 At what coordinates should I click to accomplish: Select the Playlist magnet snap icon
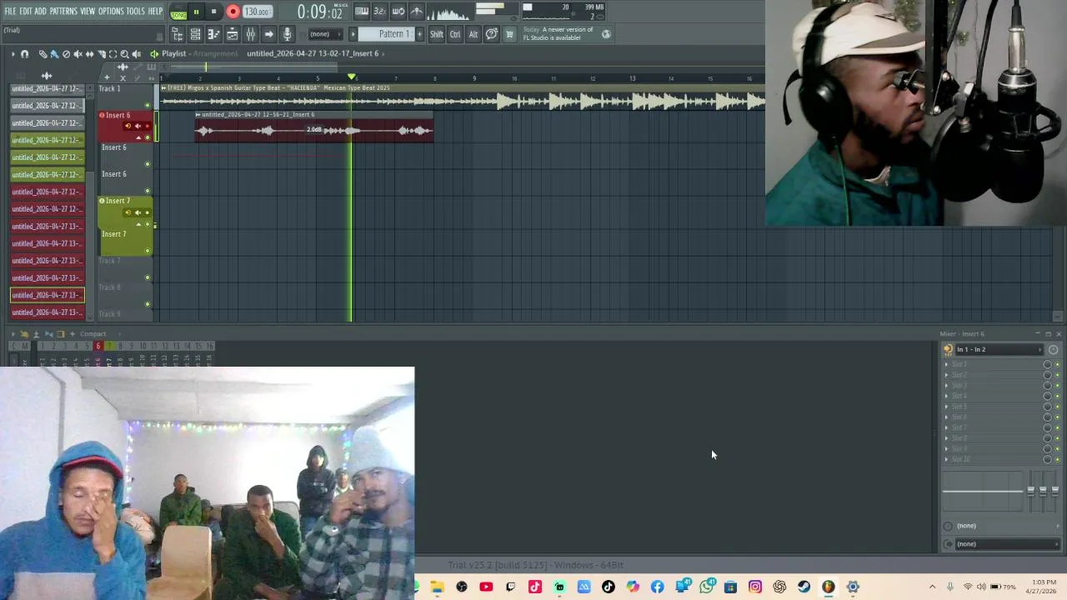(24, 54)
